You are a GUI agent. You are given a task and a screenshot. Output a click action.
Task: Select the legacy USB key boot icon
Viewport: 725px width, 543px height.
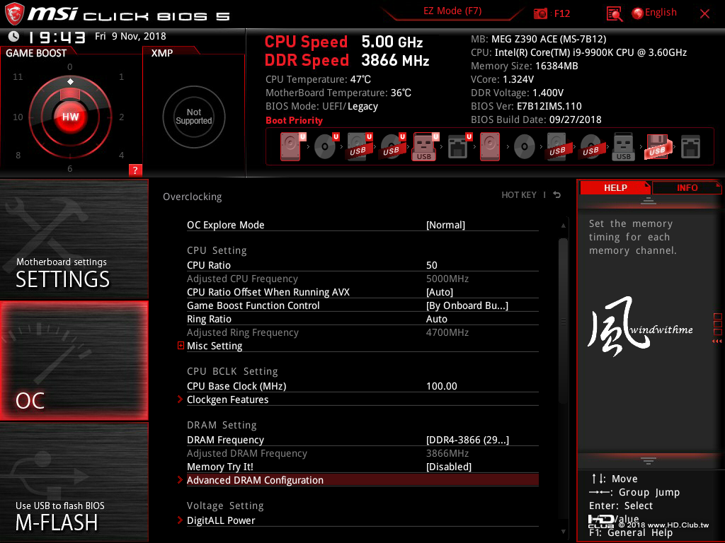[x=623, y=147]
